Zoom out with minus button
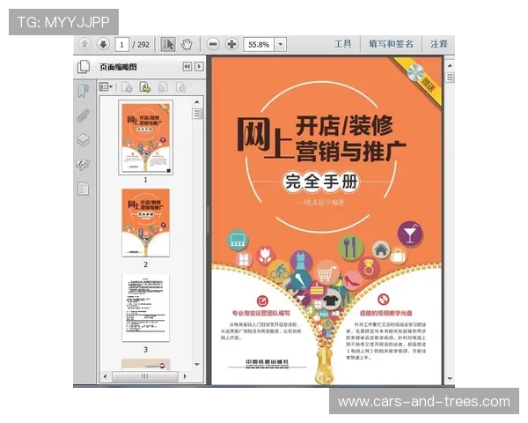The width and height of the screenshot is (528, 423). [213, 44]
